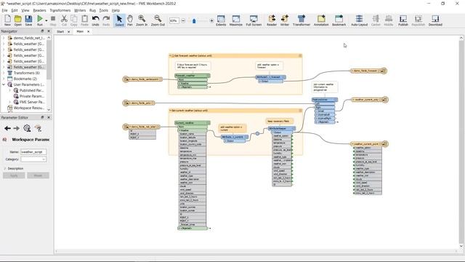
Task: Click the New workspace icon
Action: coord(7,20)
